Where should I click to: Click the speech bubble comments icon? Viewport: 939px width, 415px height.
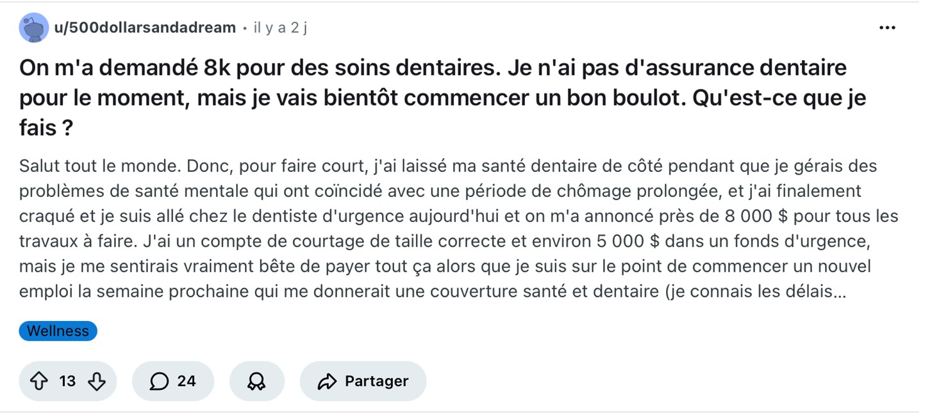point(158,382)
